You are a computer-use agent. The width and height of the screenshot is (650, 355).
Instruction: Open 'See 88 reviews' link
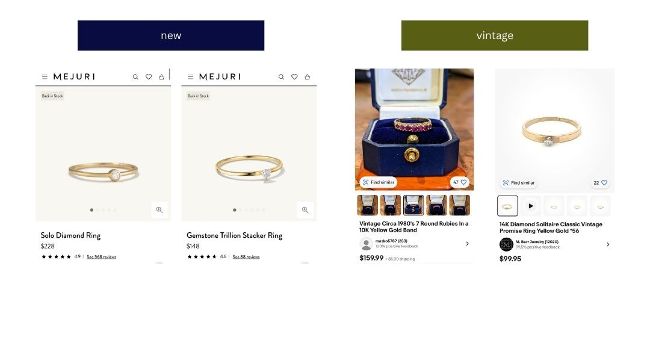tap(246, 257)
